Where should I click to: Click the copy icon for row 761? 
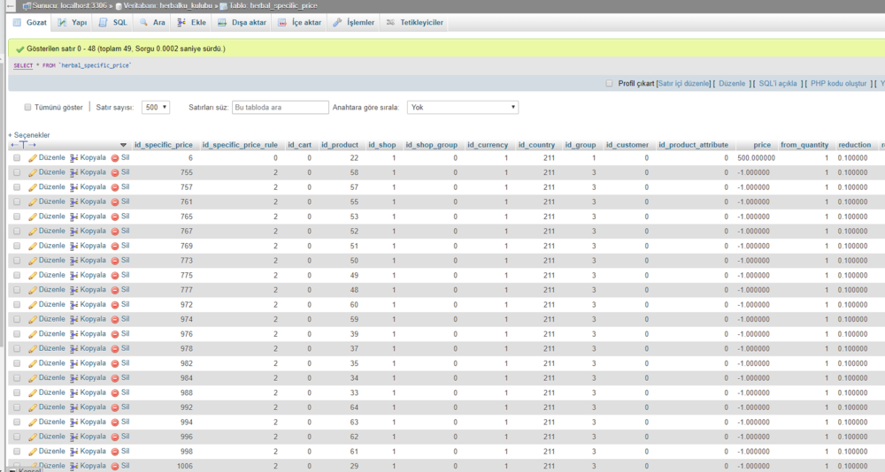point(74,202)
